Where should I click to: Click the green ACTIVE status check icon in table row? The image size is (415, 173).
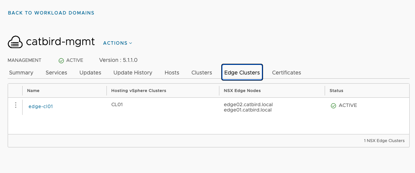333,106
